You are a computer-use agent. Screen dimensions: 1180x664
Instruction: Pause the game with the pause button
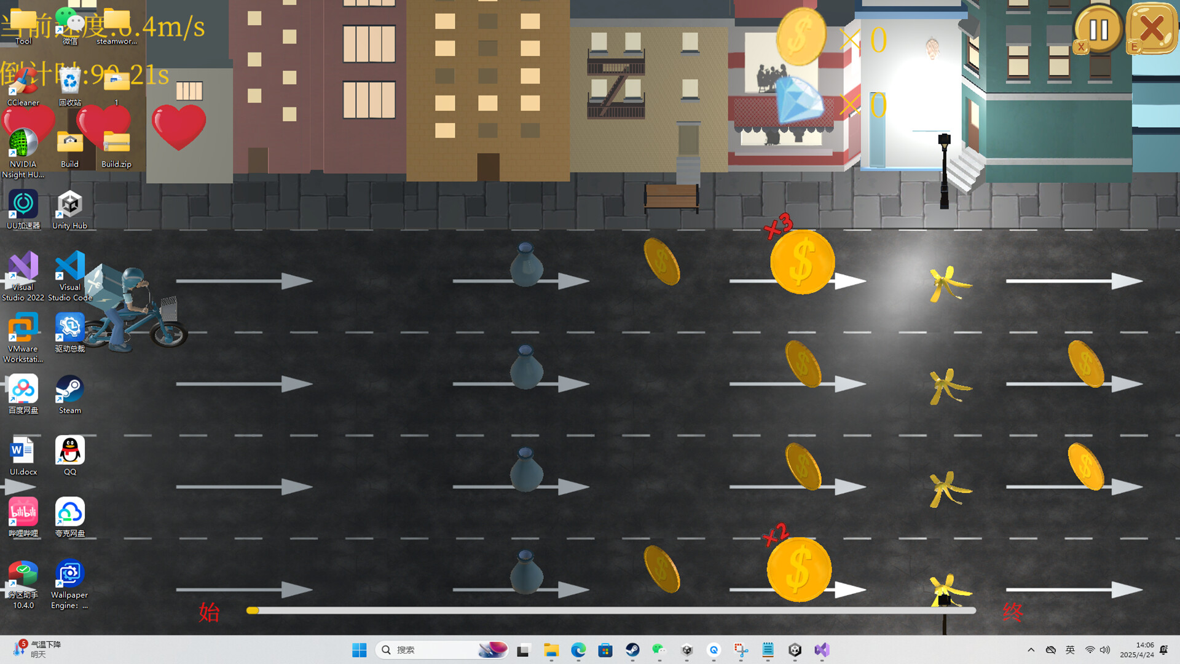[1098, 29]
